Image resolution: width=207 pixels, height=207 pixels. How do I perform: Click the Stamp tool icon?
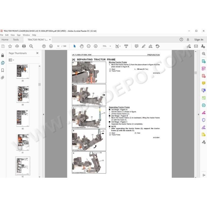tap(158, 46)
